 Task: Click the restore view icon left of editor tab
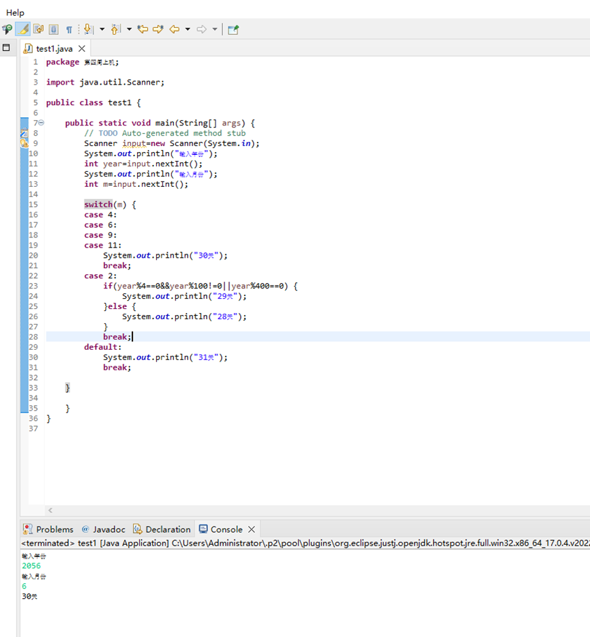point(6,48)
